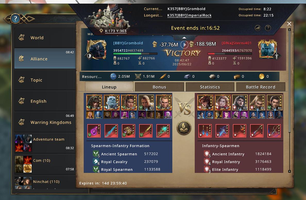The width and height of the screenshot is (306, 200).
Task: View Sterni401's Night King avatar portrait
Action: tap(267, 49)
